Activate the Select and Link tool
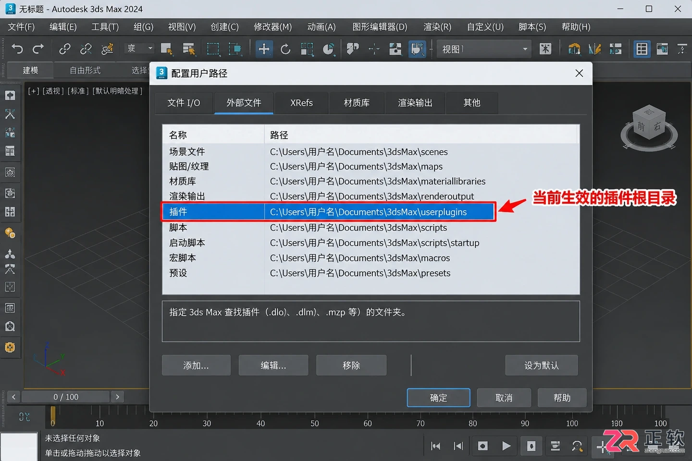Viewport: 692px width, 461px height. 64,49
